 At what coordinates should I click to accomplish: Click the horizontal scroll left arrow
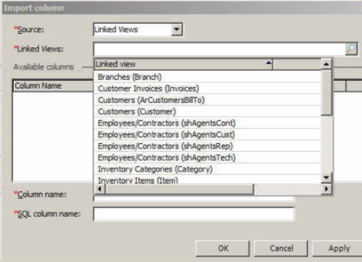(x=99, y=189)
